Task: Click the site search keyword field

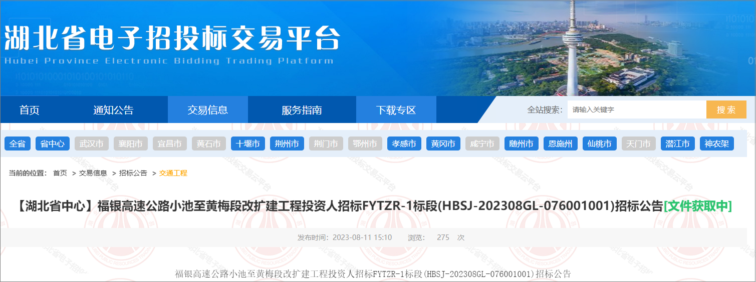Action: pos(636,110)
